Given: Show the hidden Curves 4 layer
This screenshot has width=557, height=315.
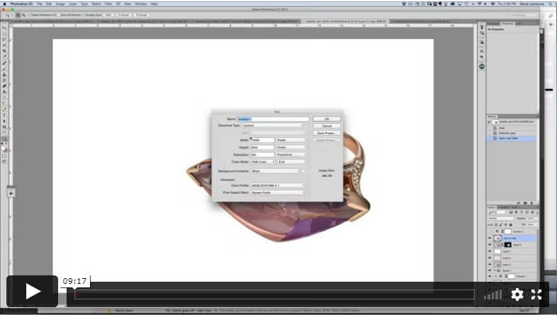Looking at the screenshot, I should click(490, 231).
